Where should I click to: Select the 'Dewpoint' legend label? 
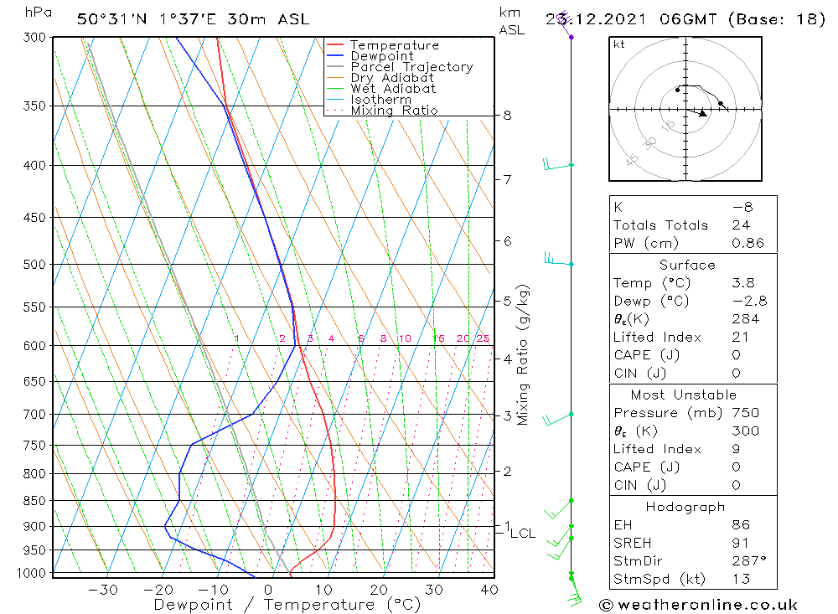click(382, 56)
